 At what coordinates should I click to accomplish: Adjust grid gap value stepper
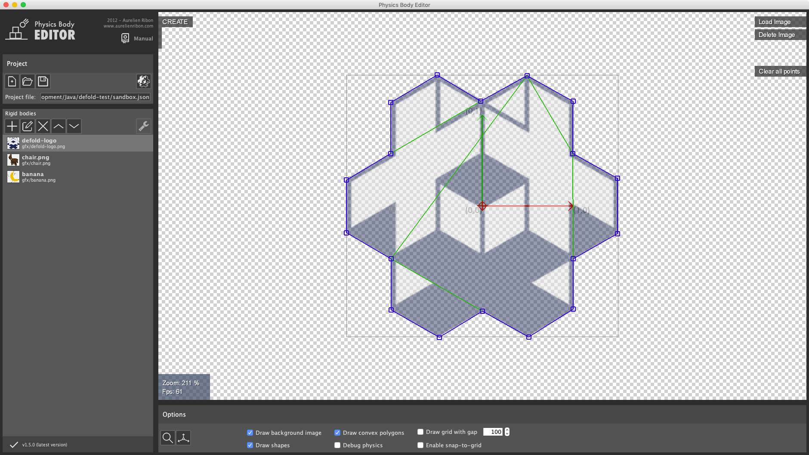[x=507, y=432]
